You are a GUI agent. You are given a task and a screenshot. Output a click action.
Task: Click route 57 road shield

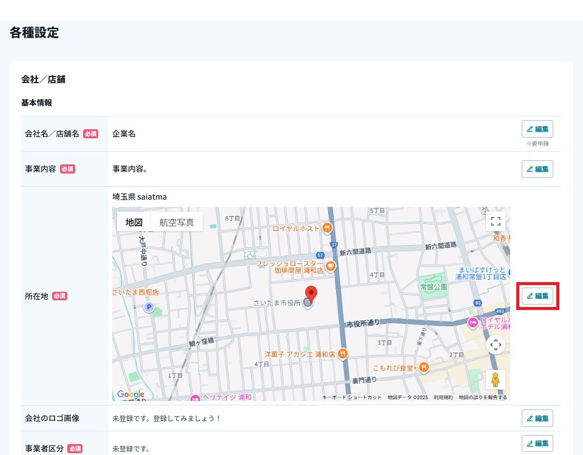pyautogui.click(x=320, y=255)
